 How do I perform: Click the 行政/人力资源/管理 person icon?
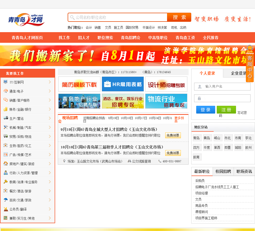(x=6, y=172)
